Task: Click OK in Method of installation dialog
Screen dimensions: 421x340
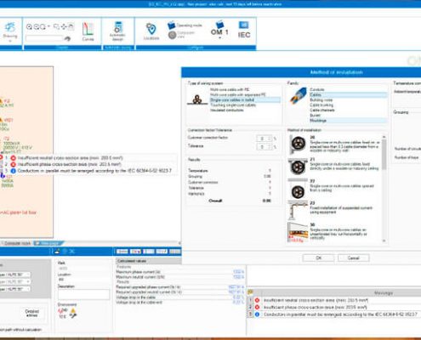Action: (x=318, y=258)
